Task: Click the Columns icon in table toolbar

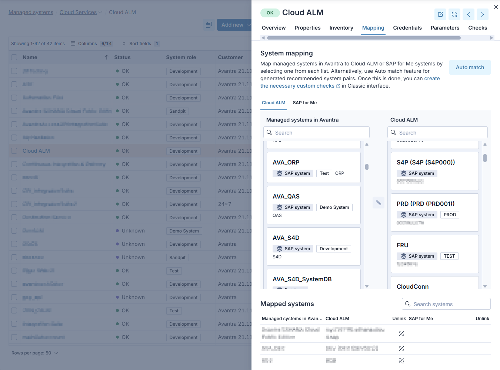Action: [x=73, y=44]
